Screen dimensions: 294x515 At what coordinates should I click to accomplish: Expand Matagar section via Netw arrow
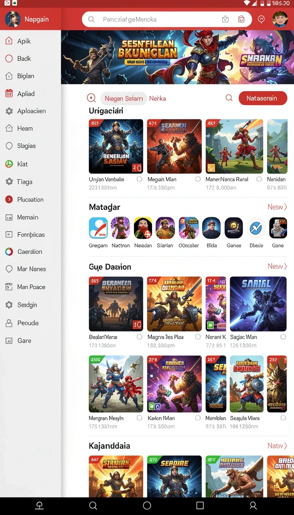point(277,207)
